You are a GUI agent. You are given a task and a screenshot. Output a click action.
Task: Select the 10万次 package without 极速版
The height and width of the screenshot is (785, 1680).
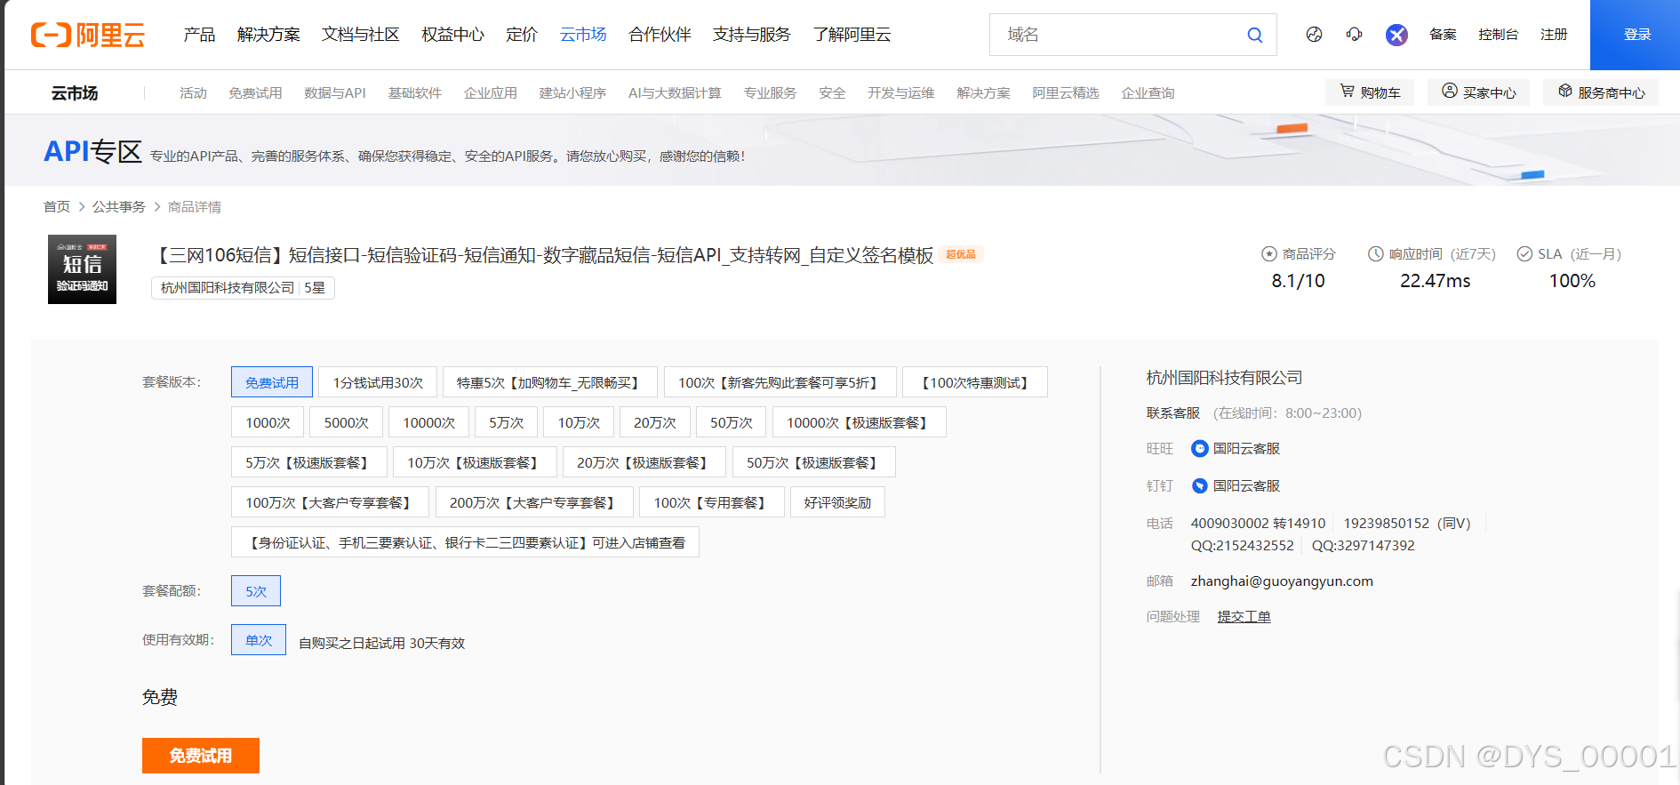579,422
